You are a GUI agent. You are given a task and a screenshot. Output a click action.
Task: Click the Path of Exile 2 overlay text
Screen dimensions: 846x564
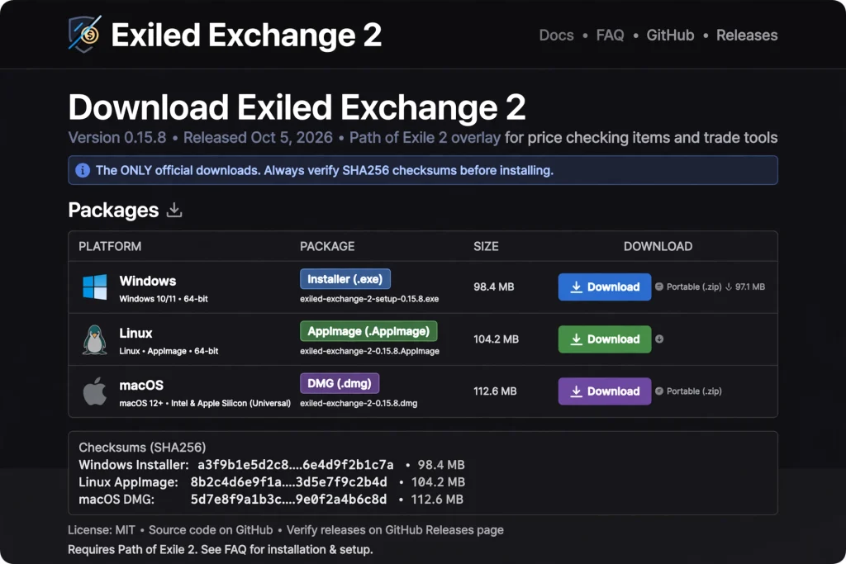[425, 138]
